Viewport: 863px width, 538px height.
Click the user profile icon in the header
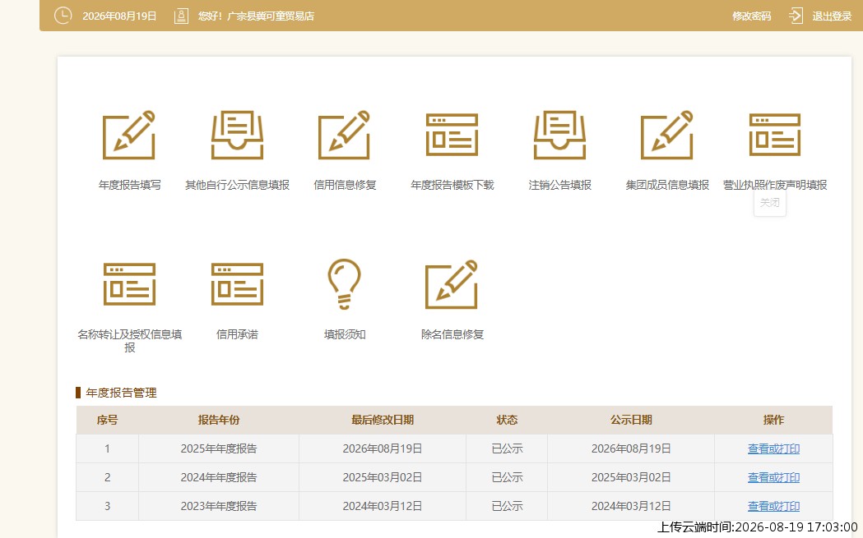181,16
